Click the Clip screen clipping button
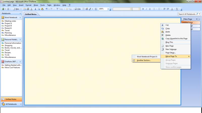 (x=78, y=9)
